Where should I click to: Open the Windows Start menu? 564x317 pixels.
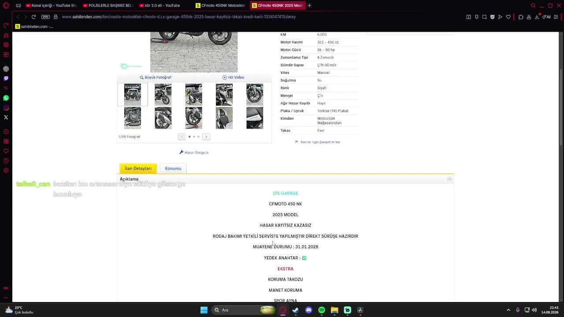click(204, 310)
